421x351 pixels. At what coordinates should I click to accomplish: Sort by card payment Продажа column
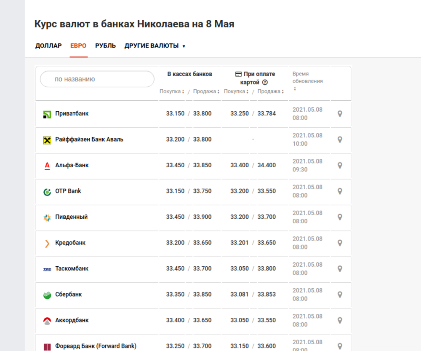click(271, 91)
